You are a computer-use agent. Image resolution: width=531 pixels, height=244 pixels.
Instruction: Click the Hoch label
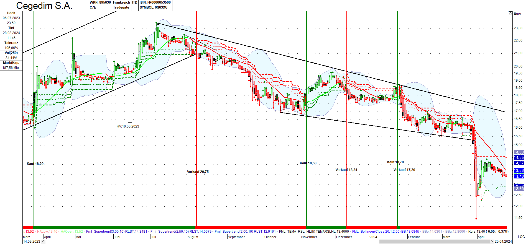[11, 13]
